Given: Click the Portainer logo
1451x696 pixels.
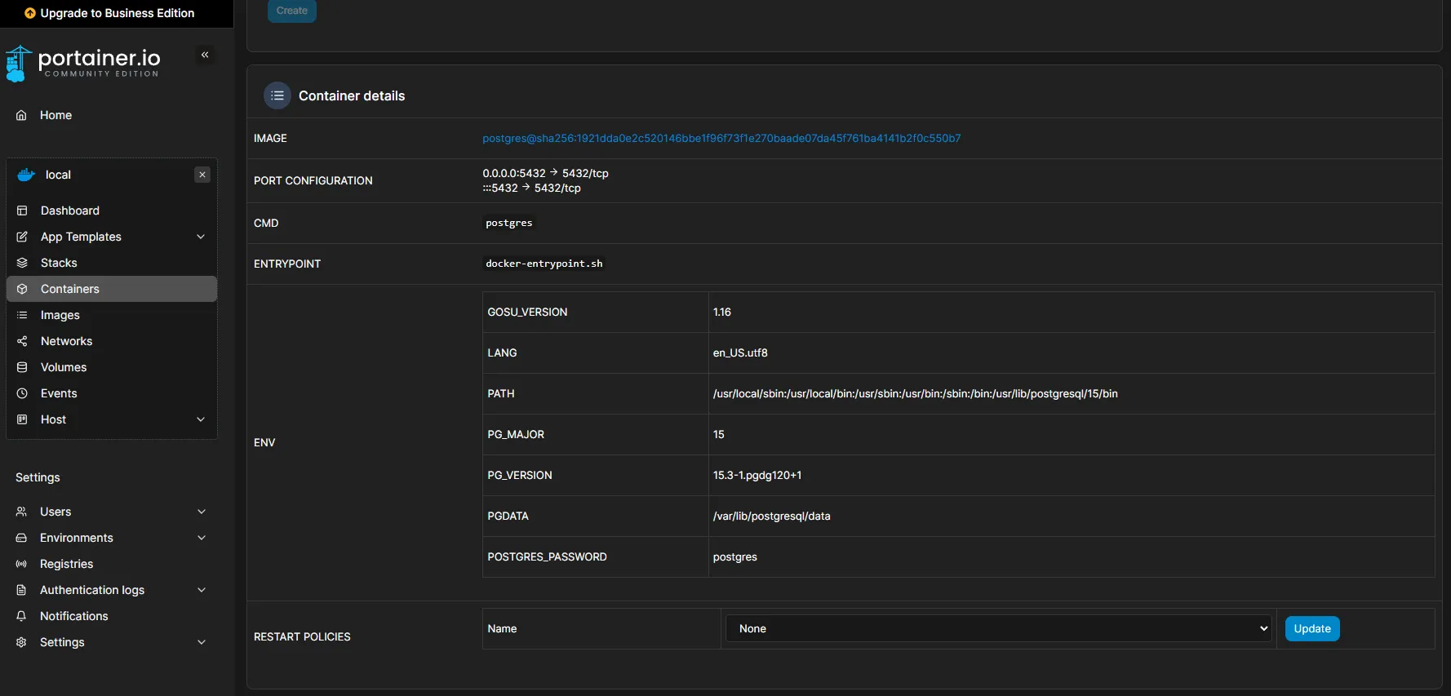Looking at the screenshot, I should click(x=83, y=63).
